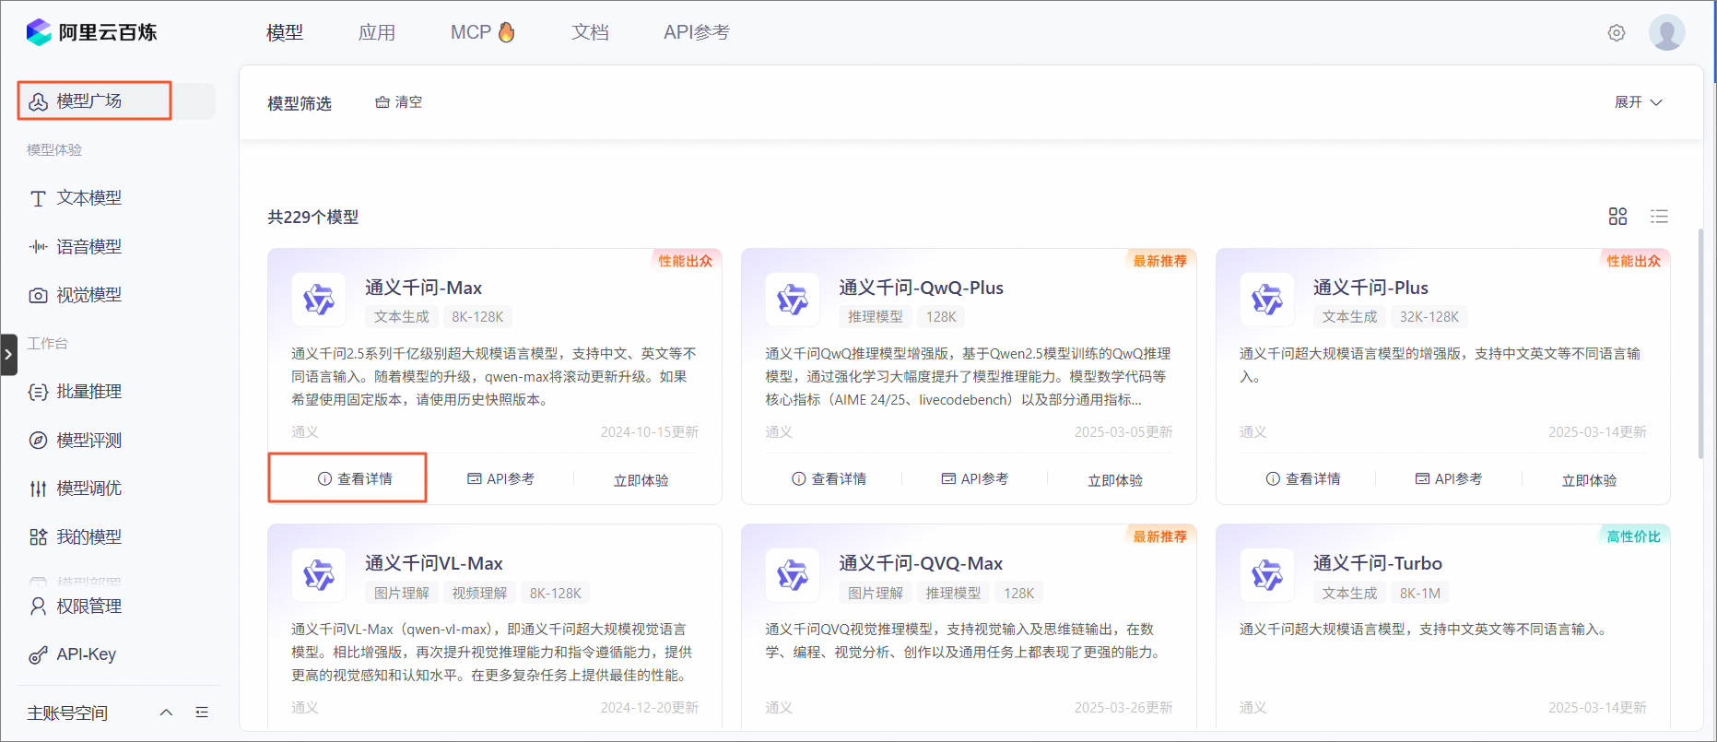Expand the left edge panel arrow
1717x742 pixels.
(x=8, y=355)
